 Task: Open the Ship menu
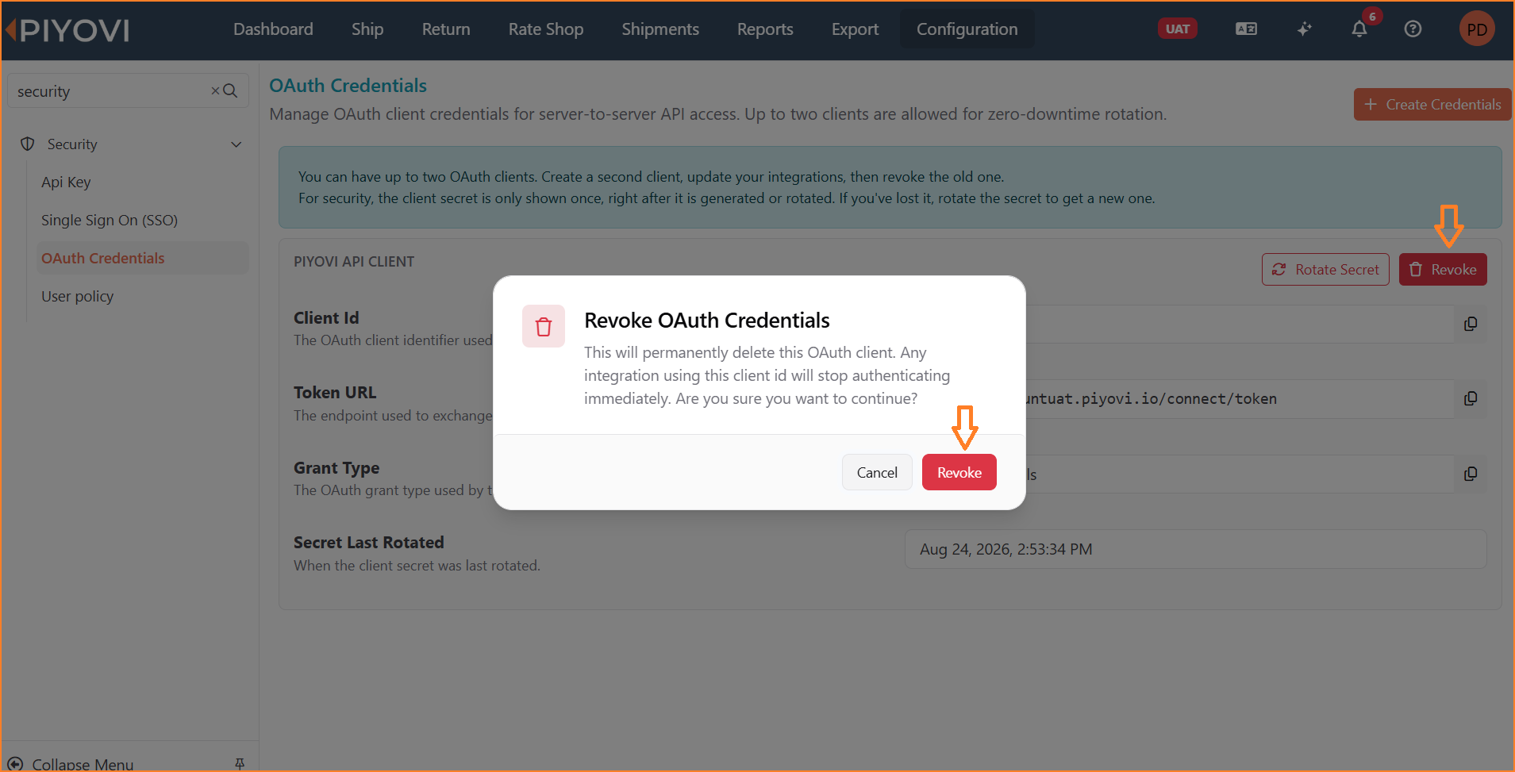(367, 29)
